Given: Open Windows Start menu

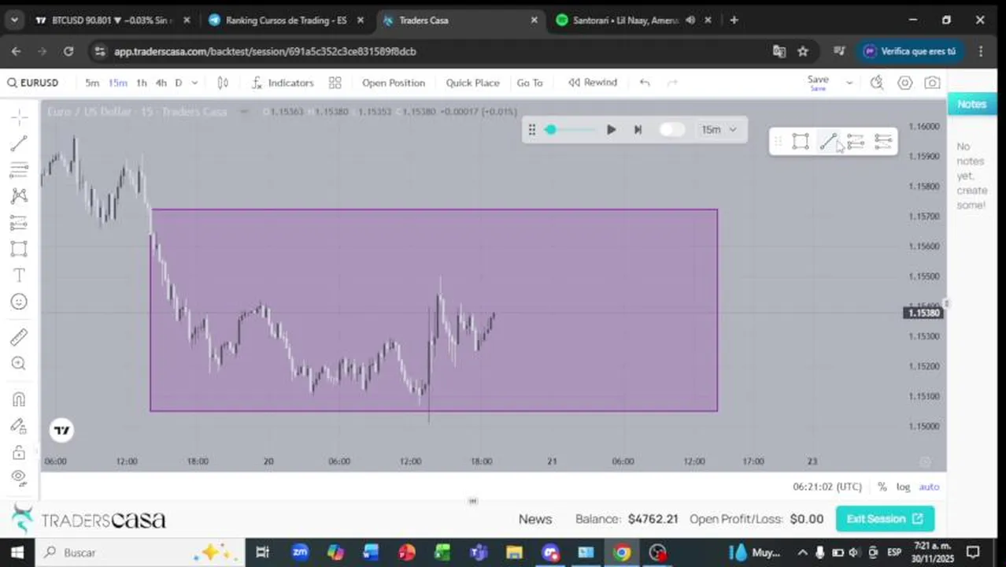Looking at the screenshot, I should click(x=17, y=552).
